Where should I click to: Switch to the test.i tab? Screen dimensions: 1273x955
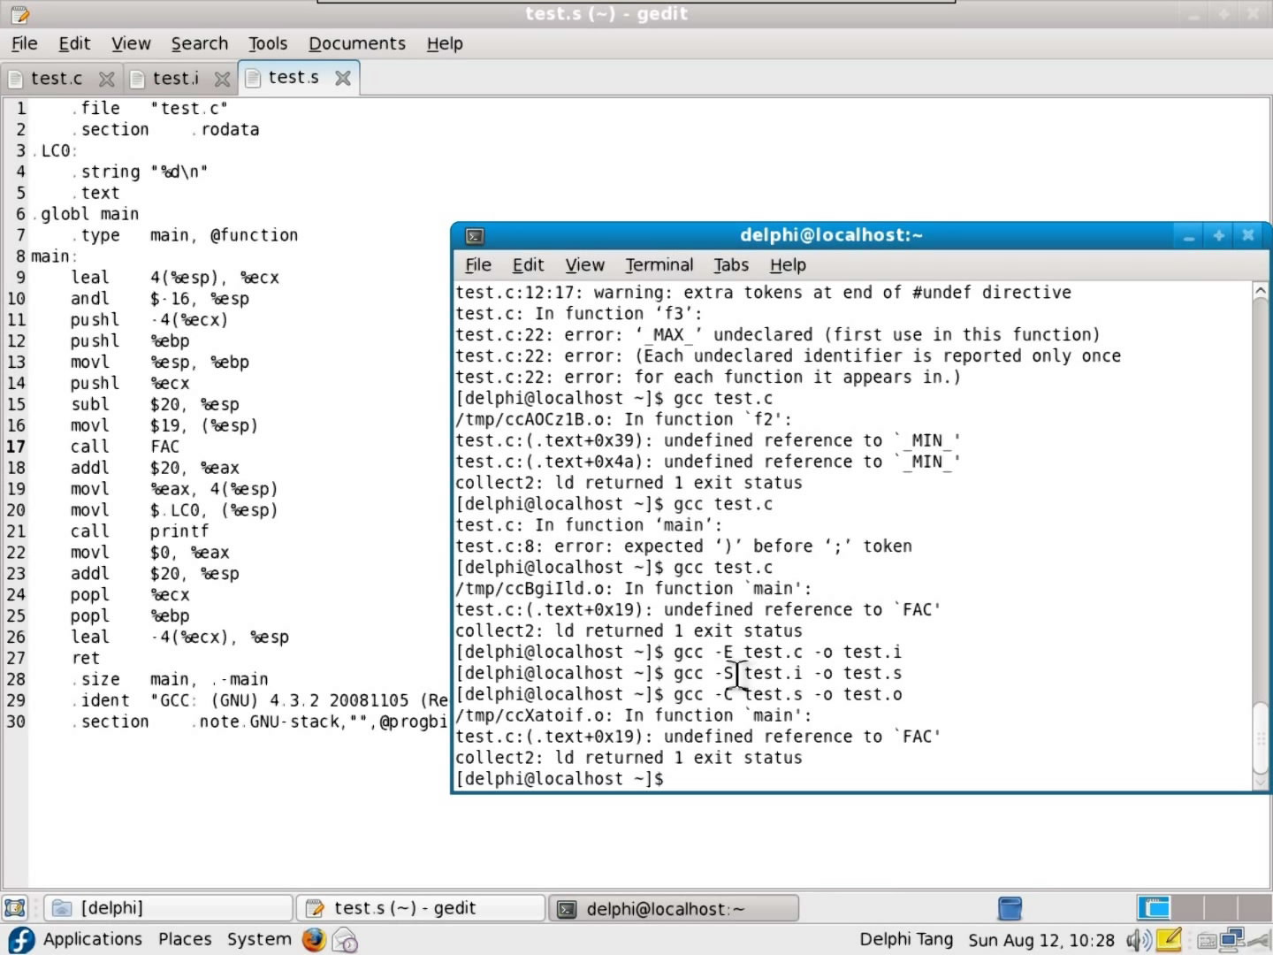coord(175,79)
